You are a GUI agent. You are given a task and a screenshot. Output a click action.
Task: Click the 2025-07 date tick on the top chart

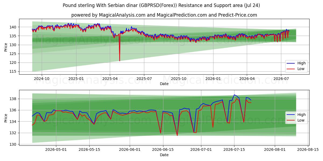coord(144,79)
